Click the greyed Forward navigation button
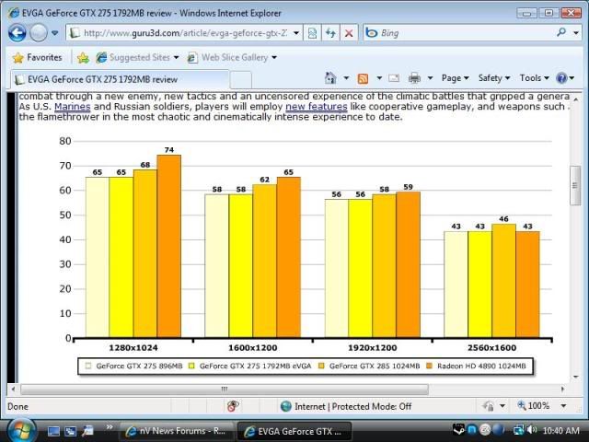 tap(39, 33)
